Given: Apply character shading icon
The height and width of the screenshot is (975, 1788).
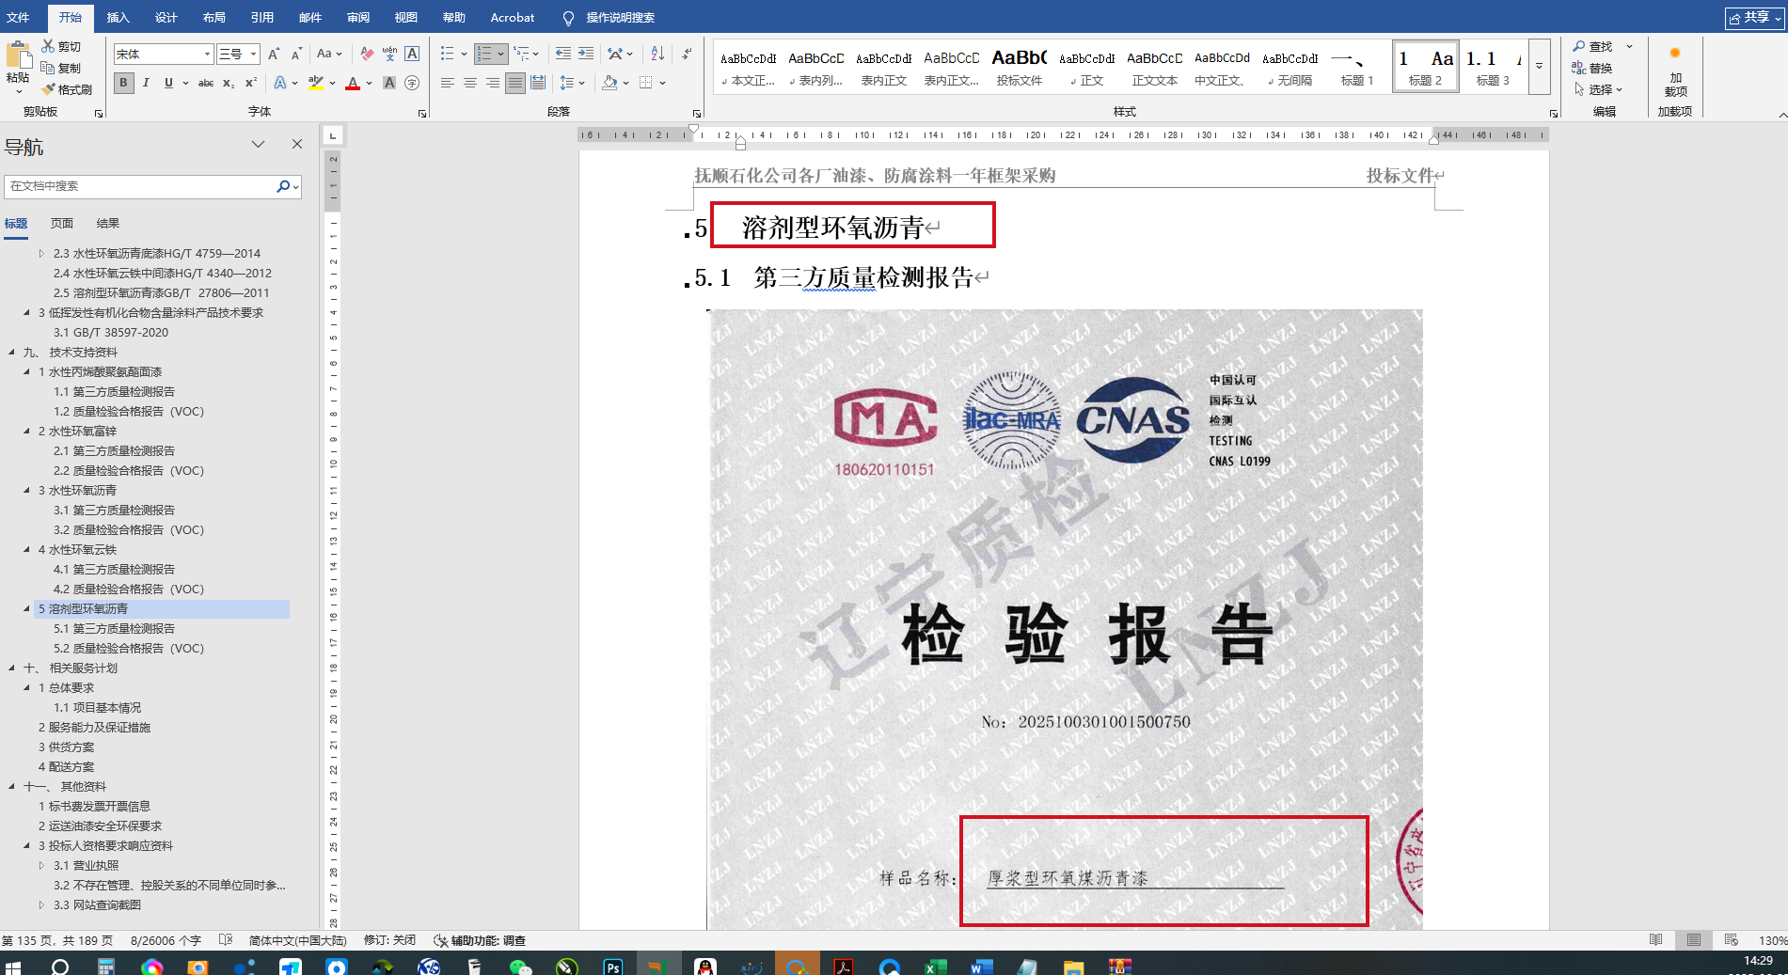Looking at the screenshot, I should [x=389, y=83].
